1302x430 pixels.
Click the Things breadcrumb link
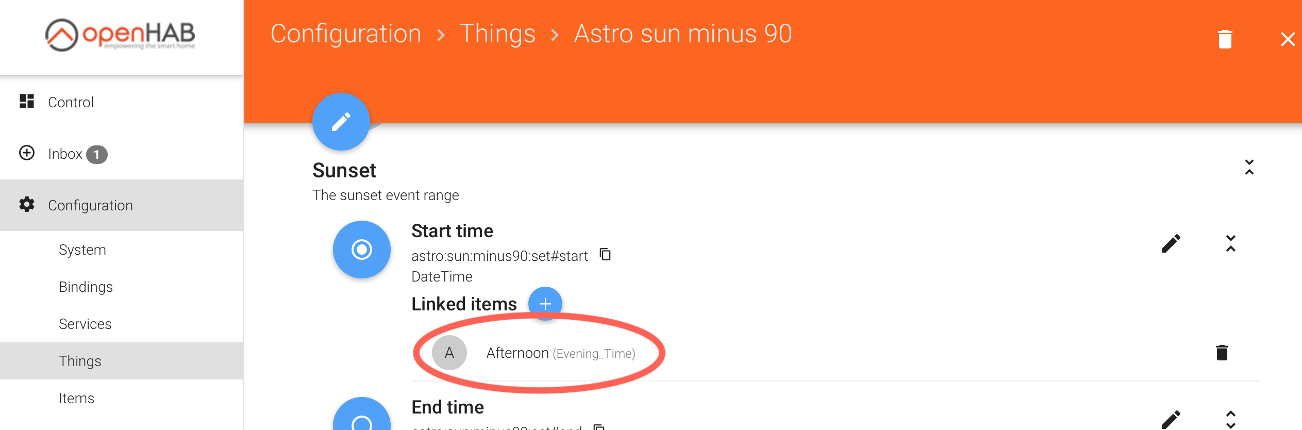click(497, 34)
